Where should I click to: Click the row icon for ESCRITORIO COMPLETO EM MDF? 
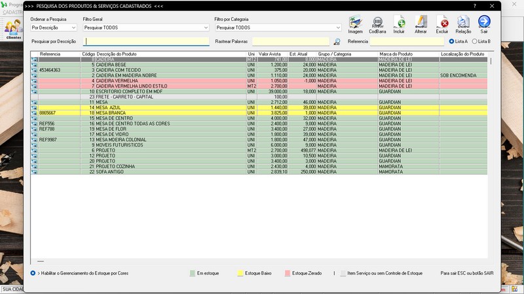tap(34, 91)
